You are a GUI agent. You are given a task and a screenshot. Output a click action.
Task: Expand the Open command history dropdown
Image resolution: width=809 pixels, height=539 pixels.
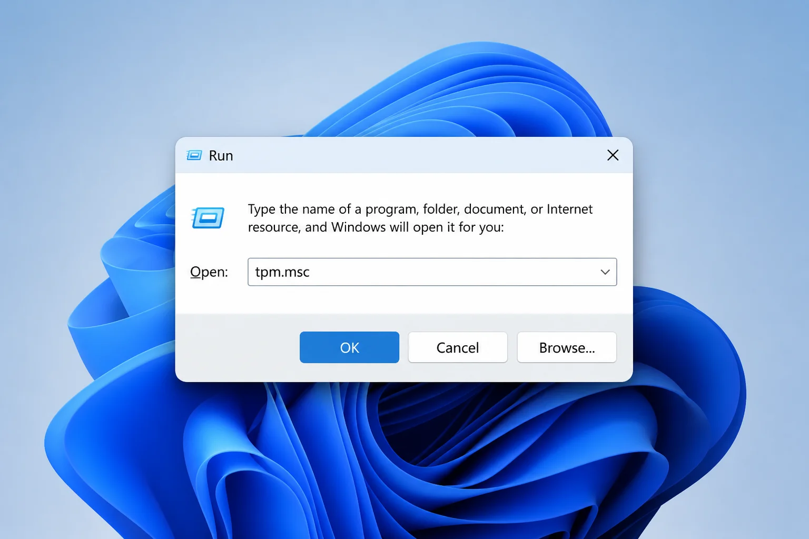point(605,272)
